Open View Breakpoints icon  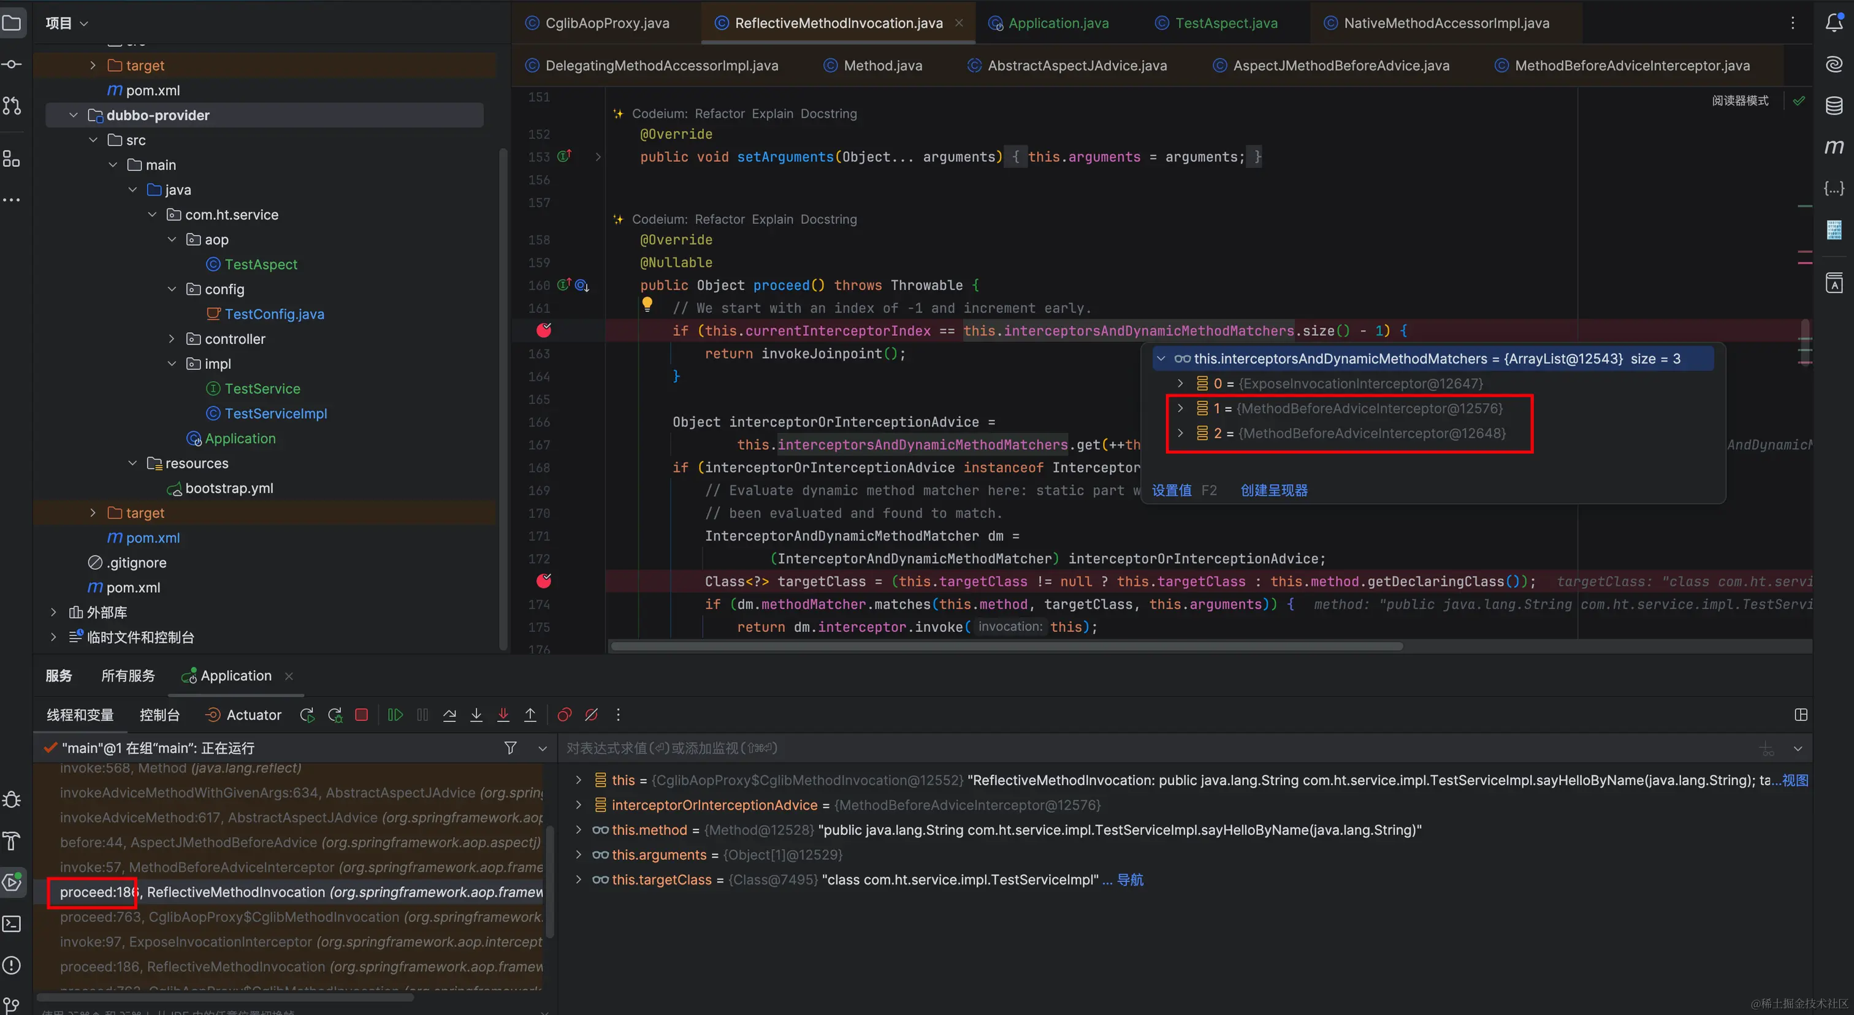point(565,715)
